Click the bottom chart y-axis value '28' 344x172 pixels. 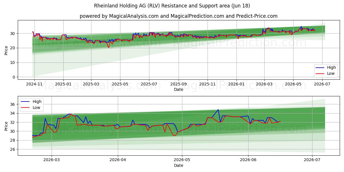[x=13, y=140]
